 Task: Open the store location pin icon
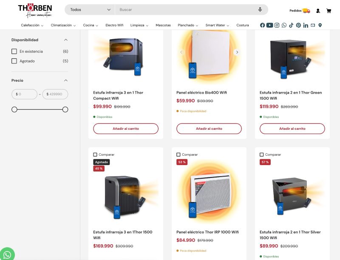pyautogui.click(x=320, y=25)
